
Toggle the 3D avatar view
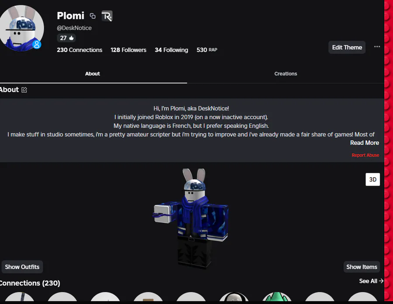[372, 179]
